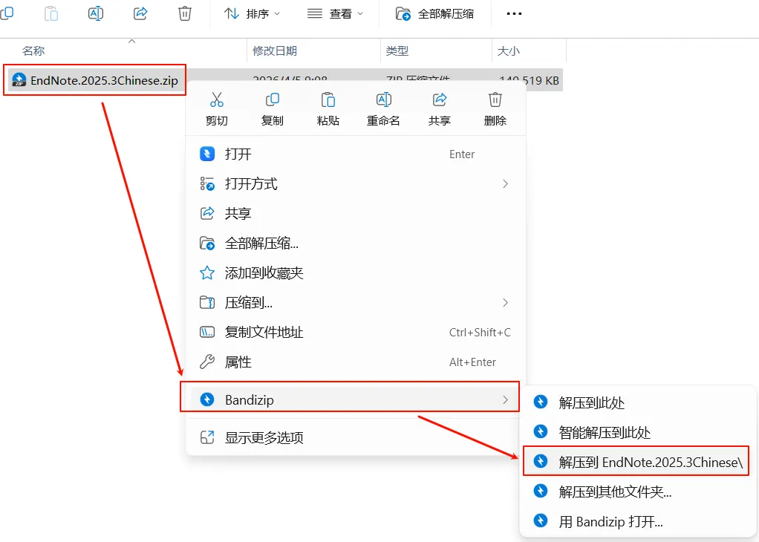
Task: Click the toolbar rename icon at top
Action: click(x=96, y=13)
